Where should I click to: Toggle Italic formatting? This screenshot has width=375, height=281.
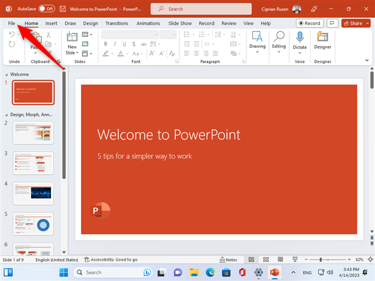[115, 44]
